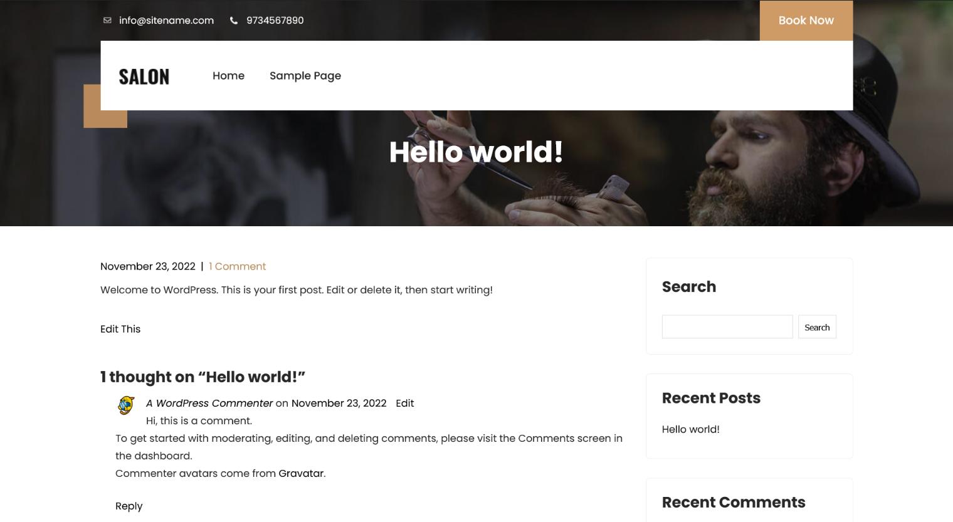Click the 9734567890 phone number
953x522 pixels.
click(275, 21)
